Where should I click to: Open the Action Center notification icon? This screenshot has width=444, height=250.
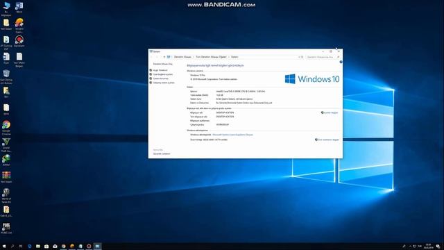(438, 247)
